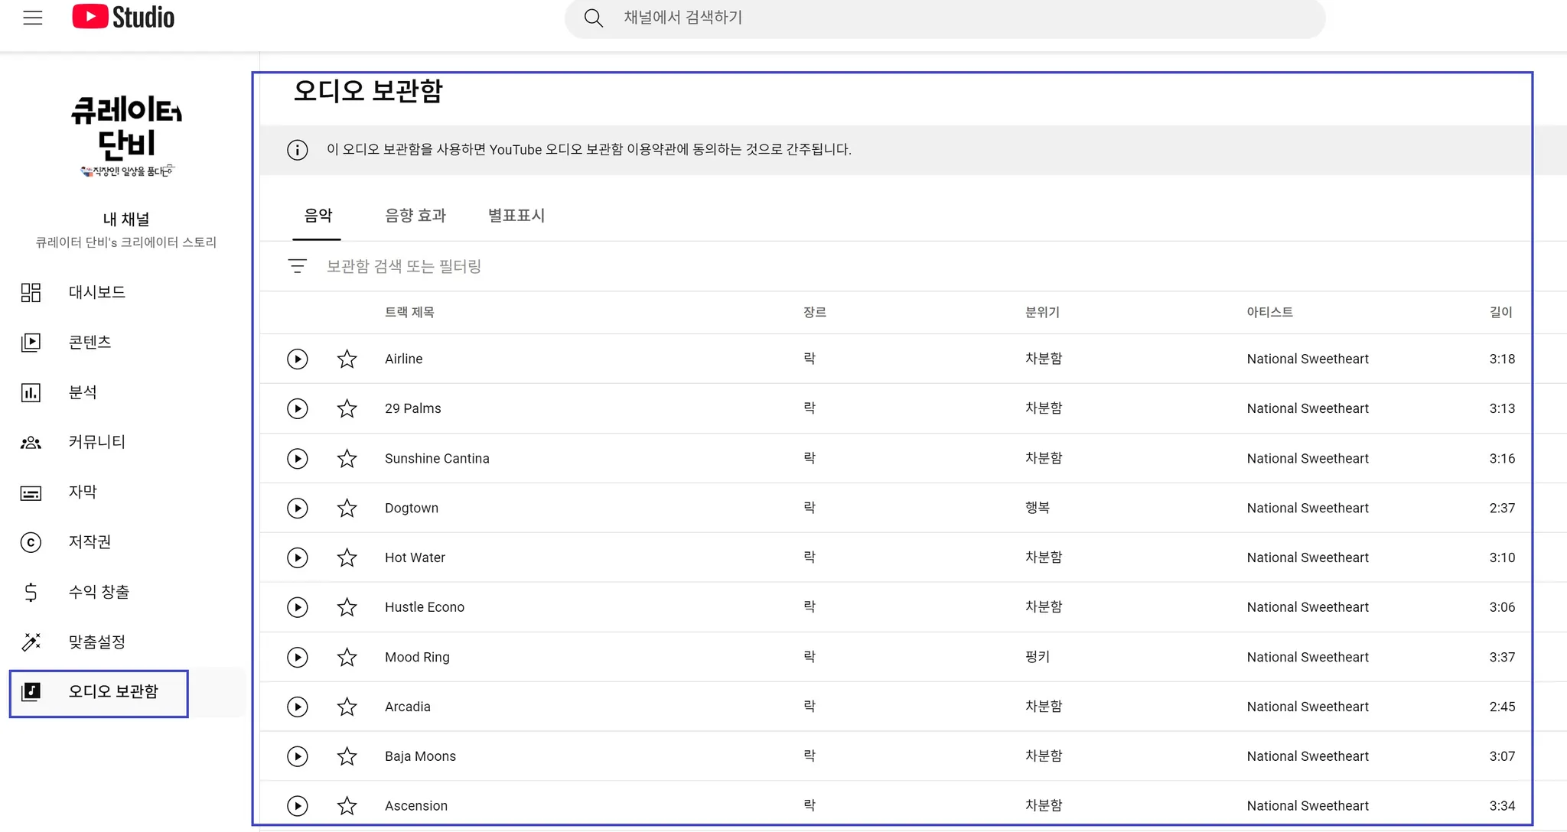1567x832 pixels.
Task: Play the 29 Palms track
Action: click(x=297, y=408)
